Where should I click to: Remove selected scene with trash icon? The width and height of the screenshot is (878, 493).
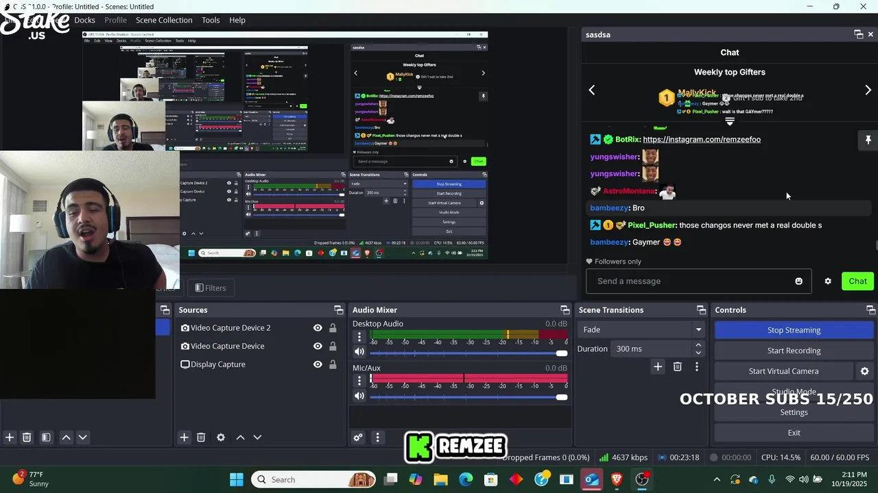27,438
